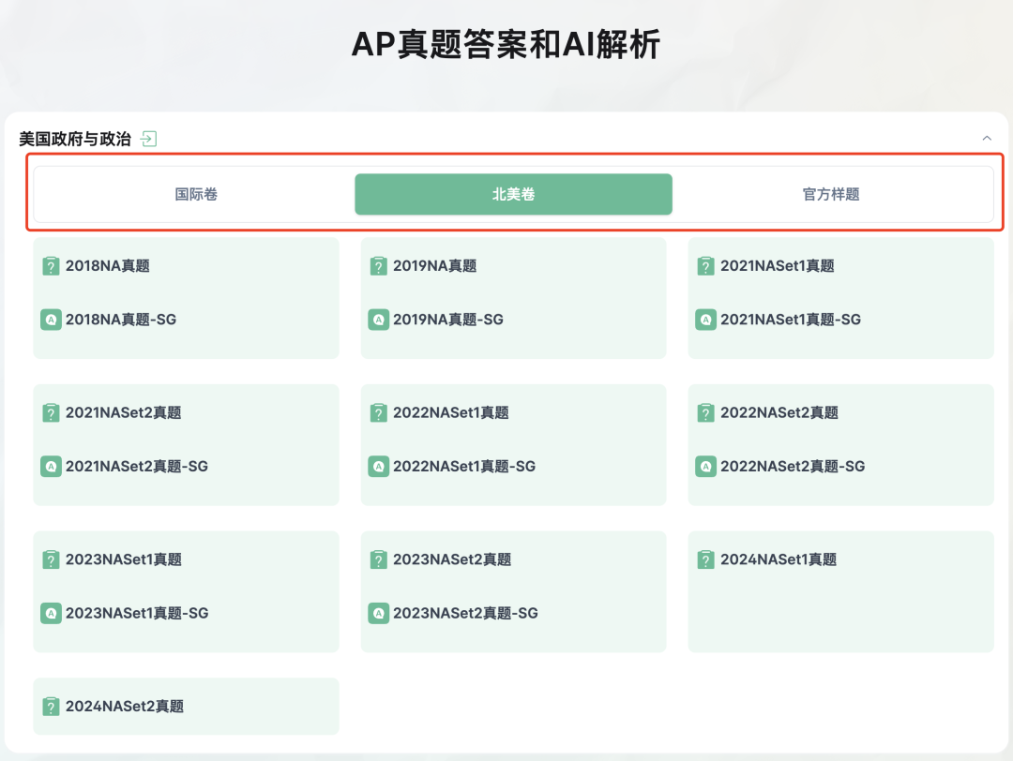Collapse the 美国政府与政治 section via the chevron
Viewport: 1013px width, 761px height.
pyautogui.click(x=988, y=138)
